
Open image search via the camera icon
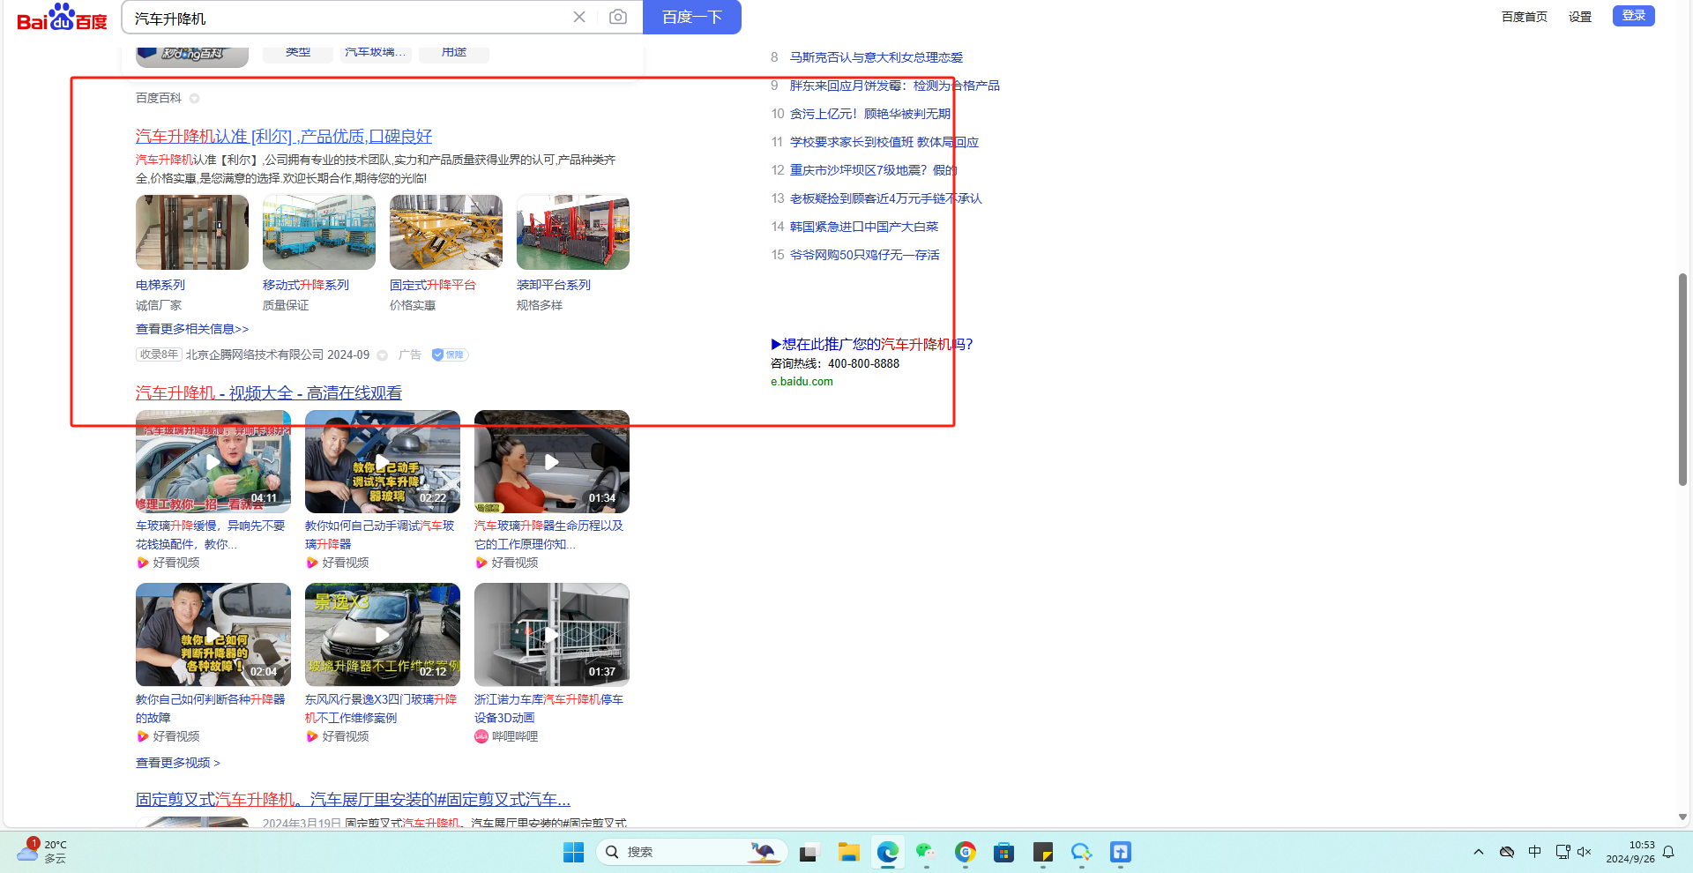coord(618,18)
